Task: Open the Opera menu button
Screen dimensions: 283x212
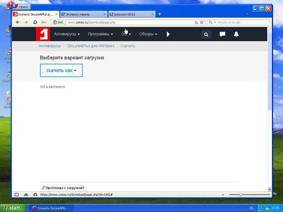Action: (22, 7)
